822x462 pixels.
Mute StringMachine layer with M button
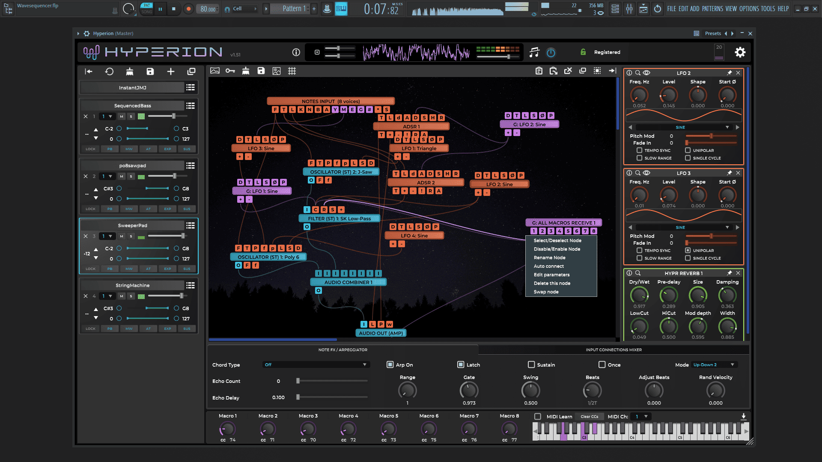coord(122,296)
